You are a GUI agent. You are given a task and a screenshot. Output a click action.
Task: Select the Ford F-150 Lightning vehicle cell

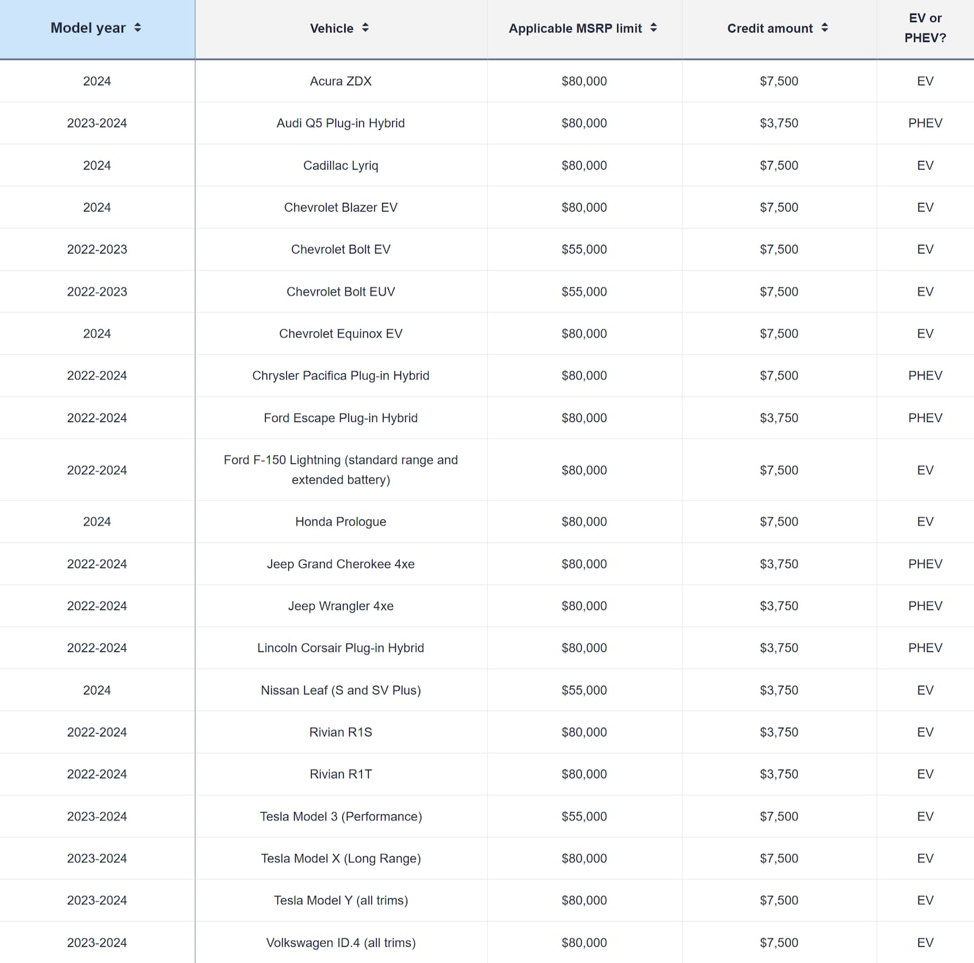[340, 469]
